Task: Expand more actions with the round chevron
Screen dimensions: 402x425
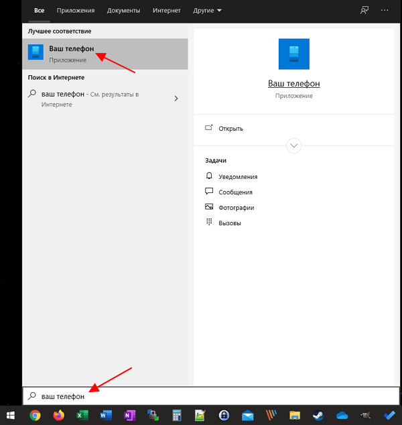Action: (x=294, y=145)
